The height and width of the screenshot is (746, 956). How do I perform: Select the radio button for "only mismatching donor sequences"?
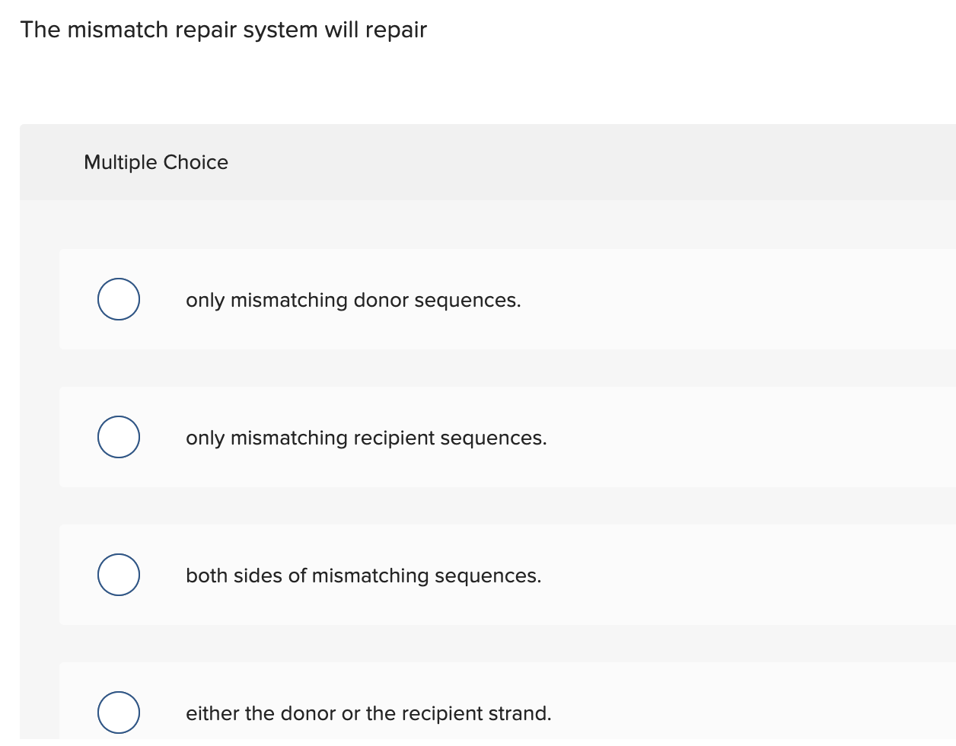coord(118,299)
